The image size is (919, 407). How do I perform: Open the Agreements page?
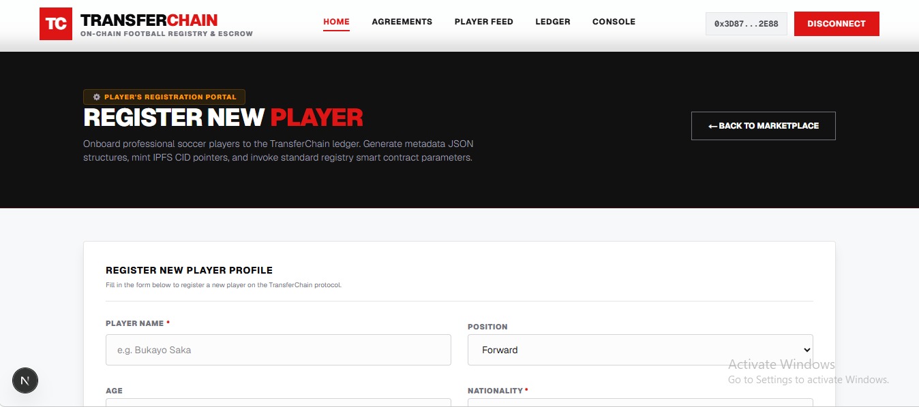(x=402, y=22)
